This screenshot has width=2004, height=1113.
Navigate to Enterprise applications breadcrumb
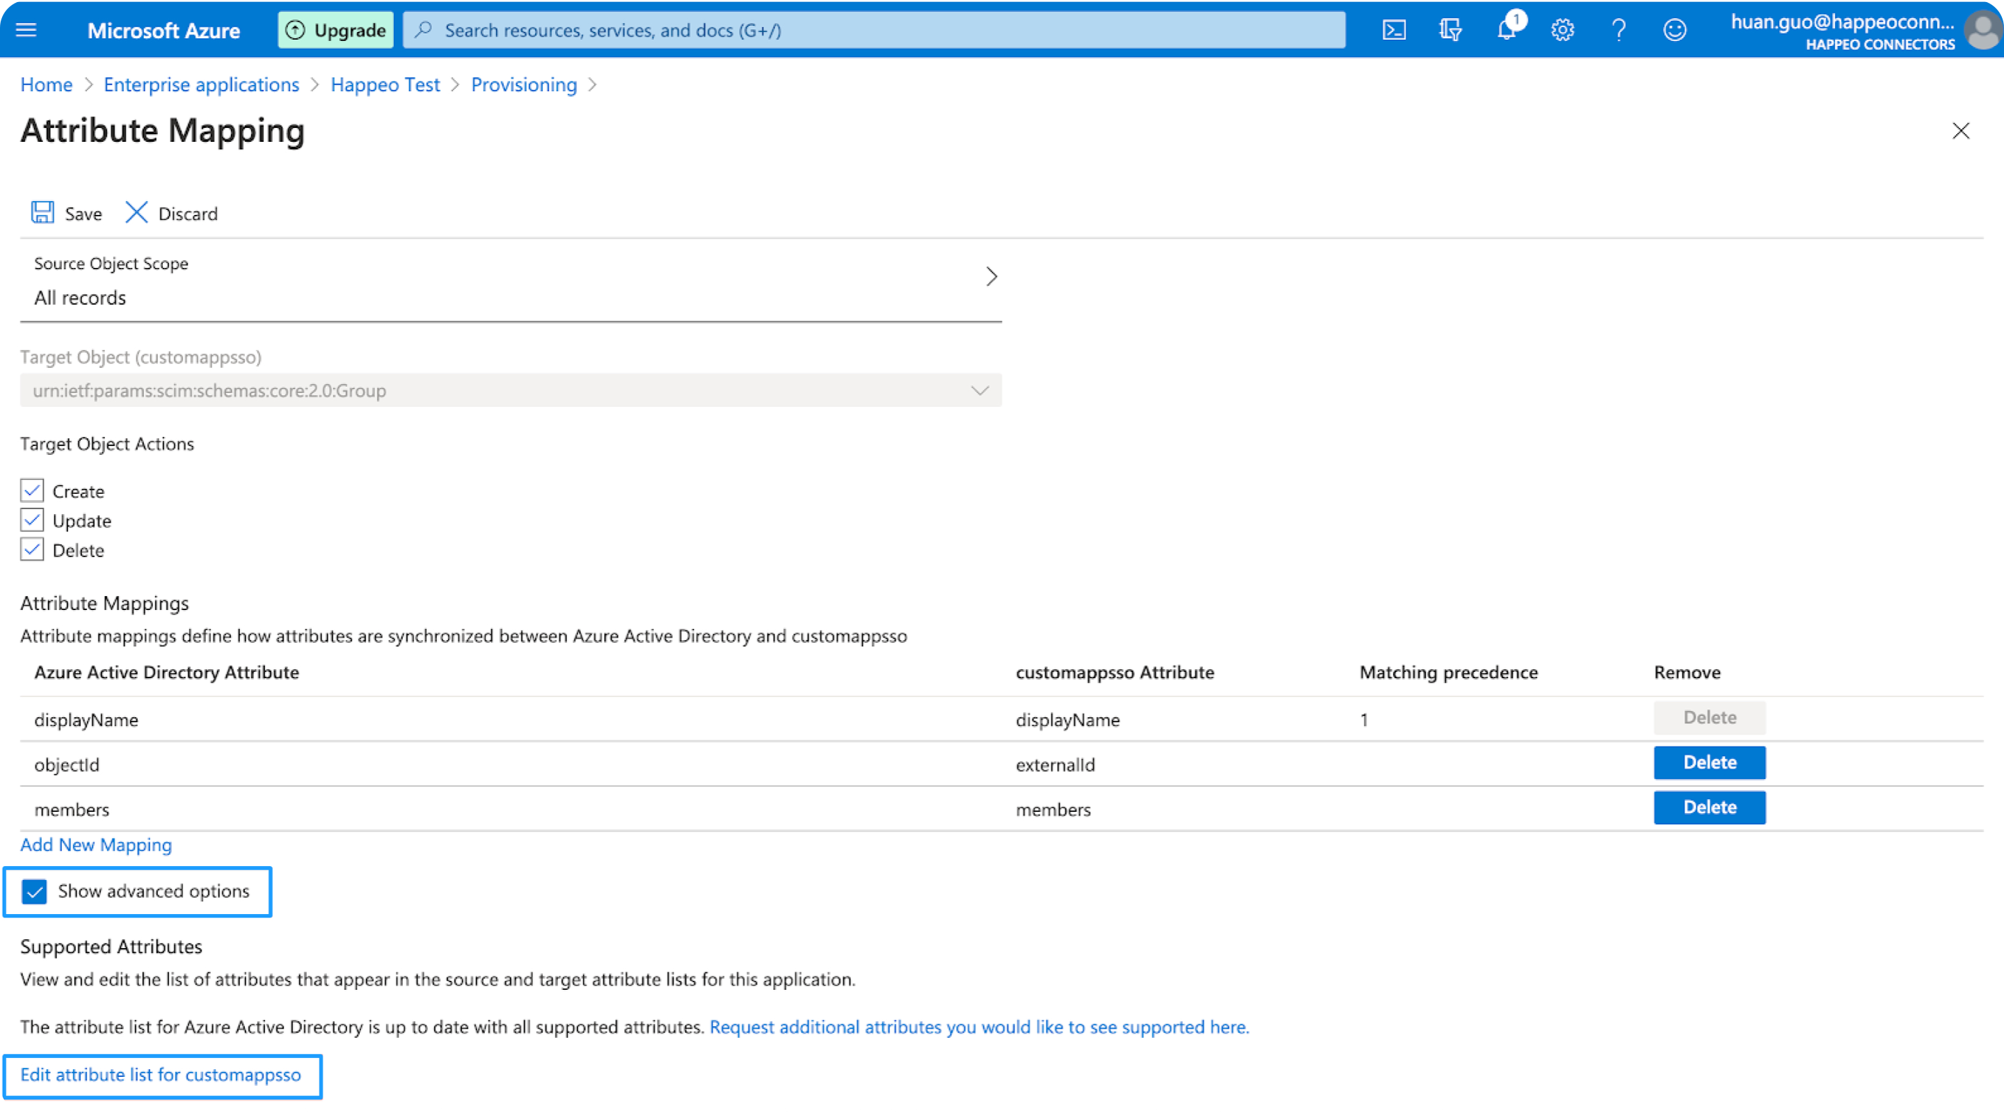pos(200,84)
